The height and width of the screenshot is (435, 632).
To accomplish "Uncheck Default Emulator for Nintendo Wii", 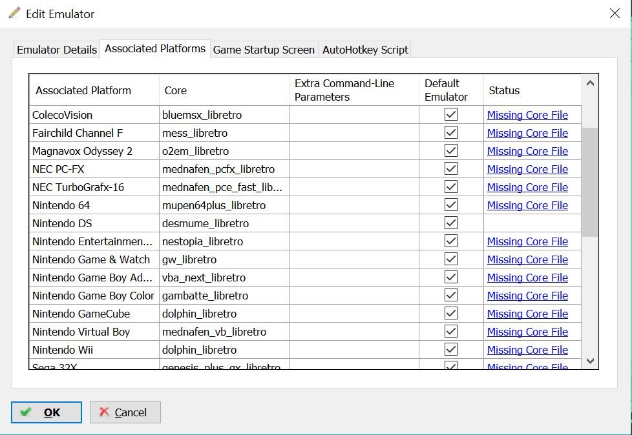I will coord(451,349).
